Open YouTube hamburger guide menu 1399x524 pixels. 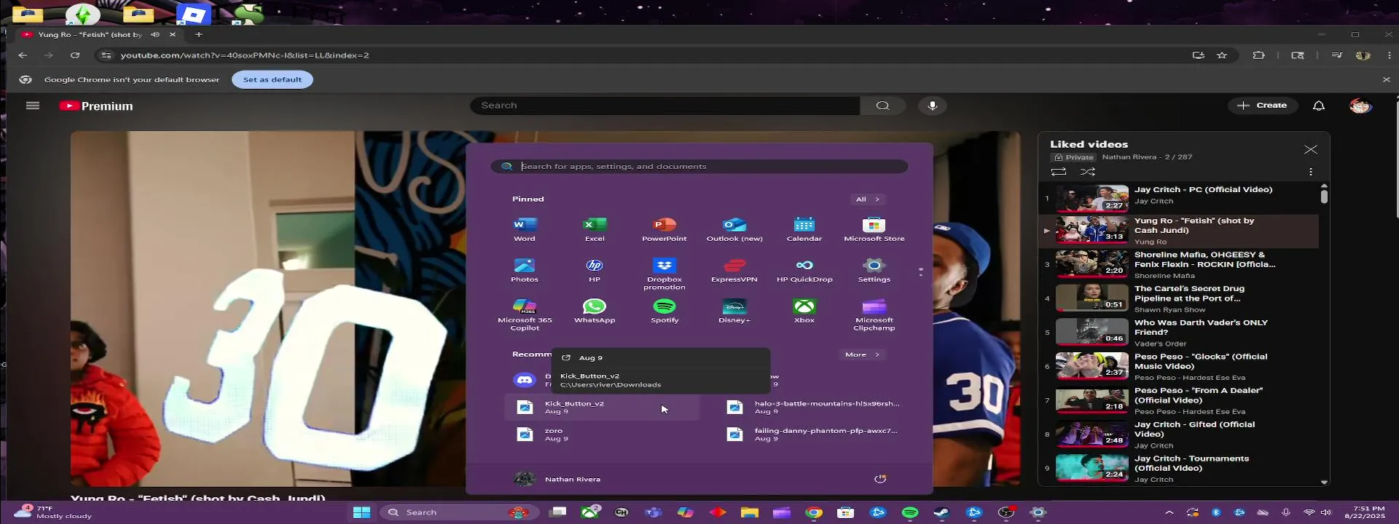pyautogui.click(x=33, y=106)
